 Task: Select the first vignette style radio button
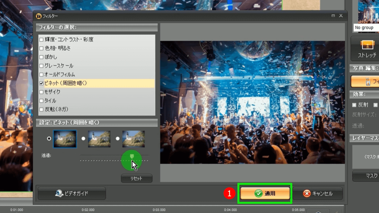click(49, 139)
